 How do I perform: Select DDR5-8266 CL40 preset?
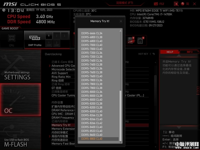(92, 119)
